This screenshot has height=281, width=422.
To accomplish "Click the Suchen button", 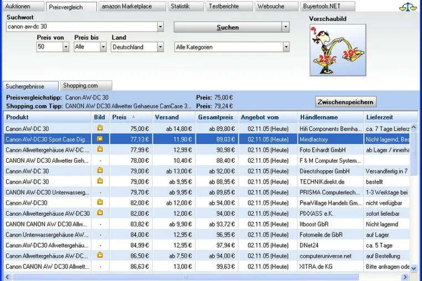I will (x=228, y=27).
